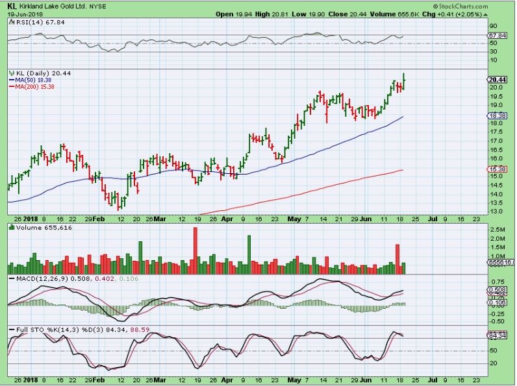Click the Volume 655.6K header value
517x386 pixels.
pos(394,14)
